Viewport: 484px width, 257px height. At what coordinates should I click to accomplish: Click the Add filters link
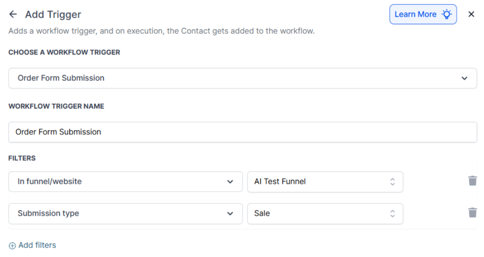pos(37,245)
